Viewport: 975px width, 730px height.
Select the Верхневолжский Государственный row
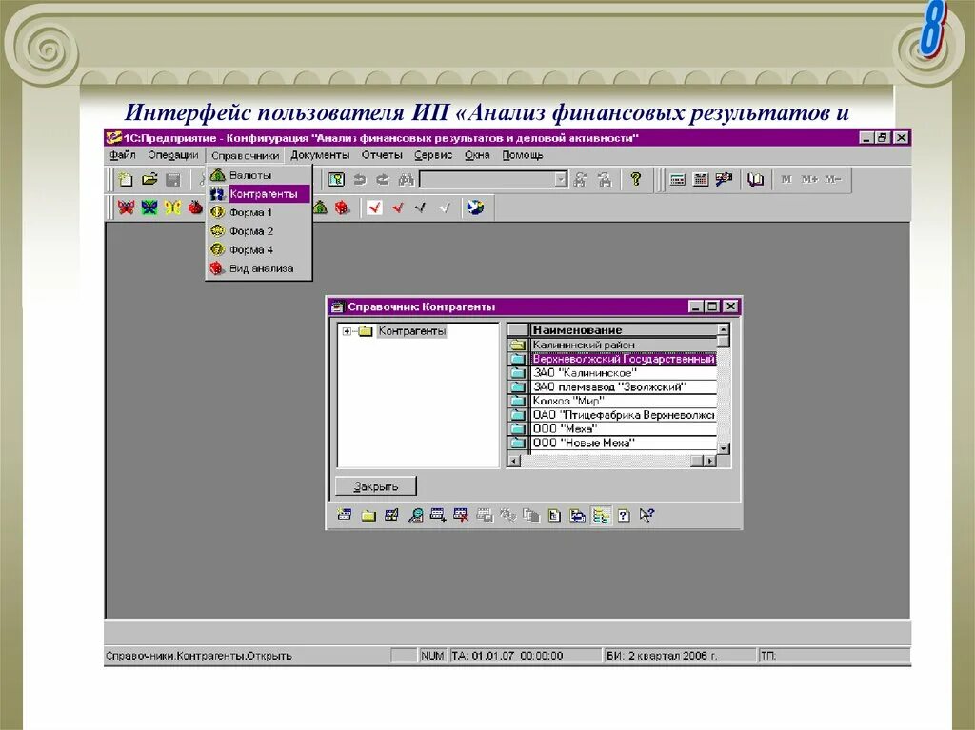click(x=612, y=359)
